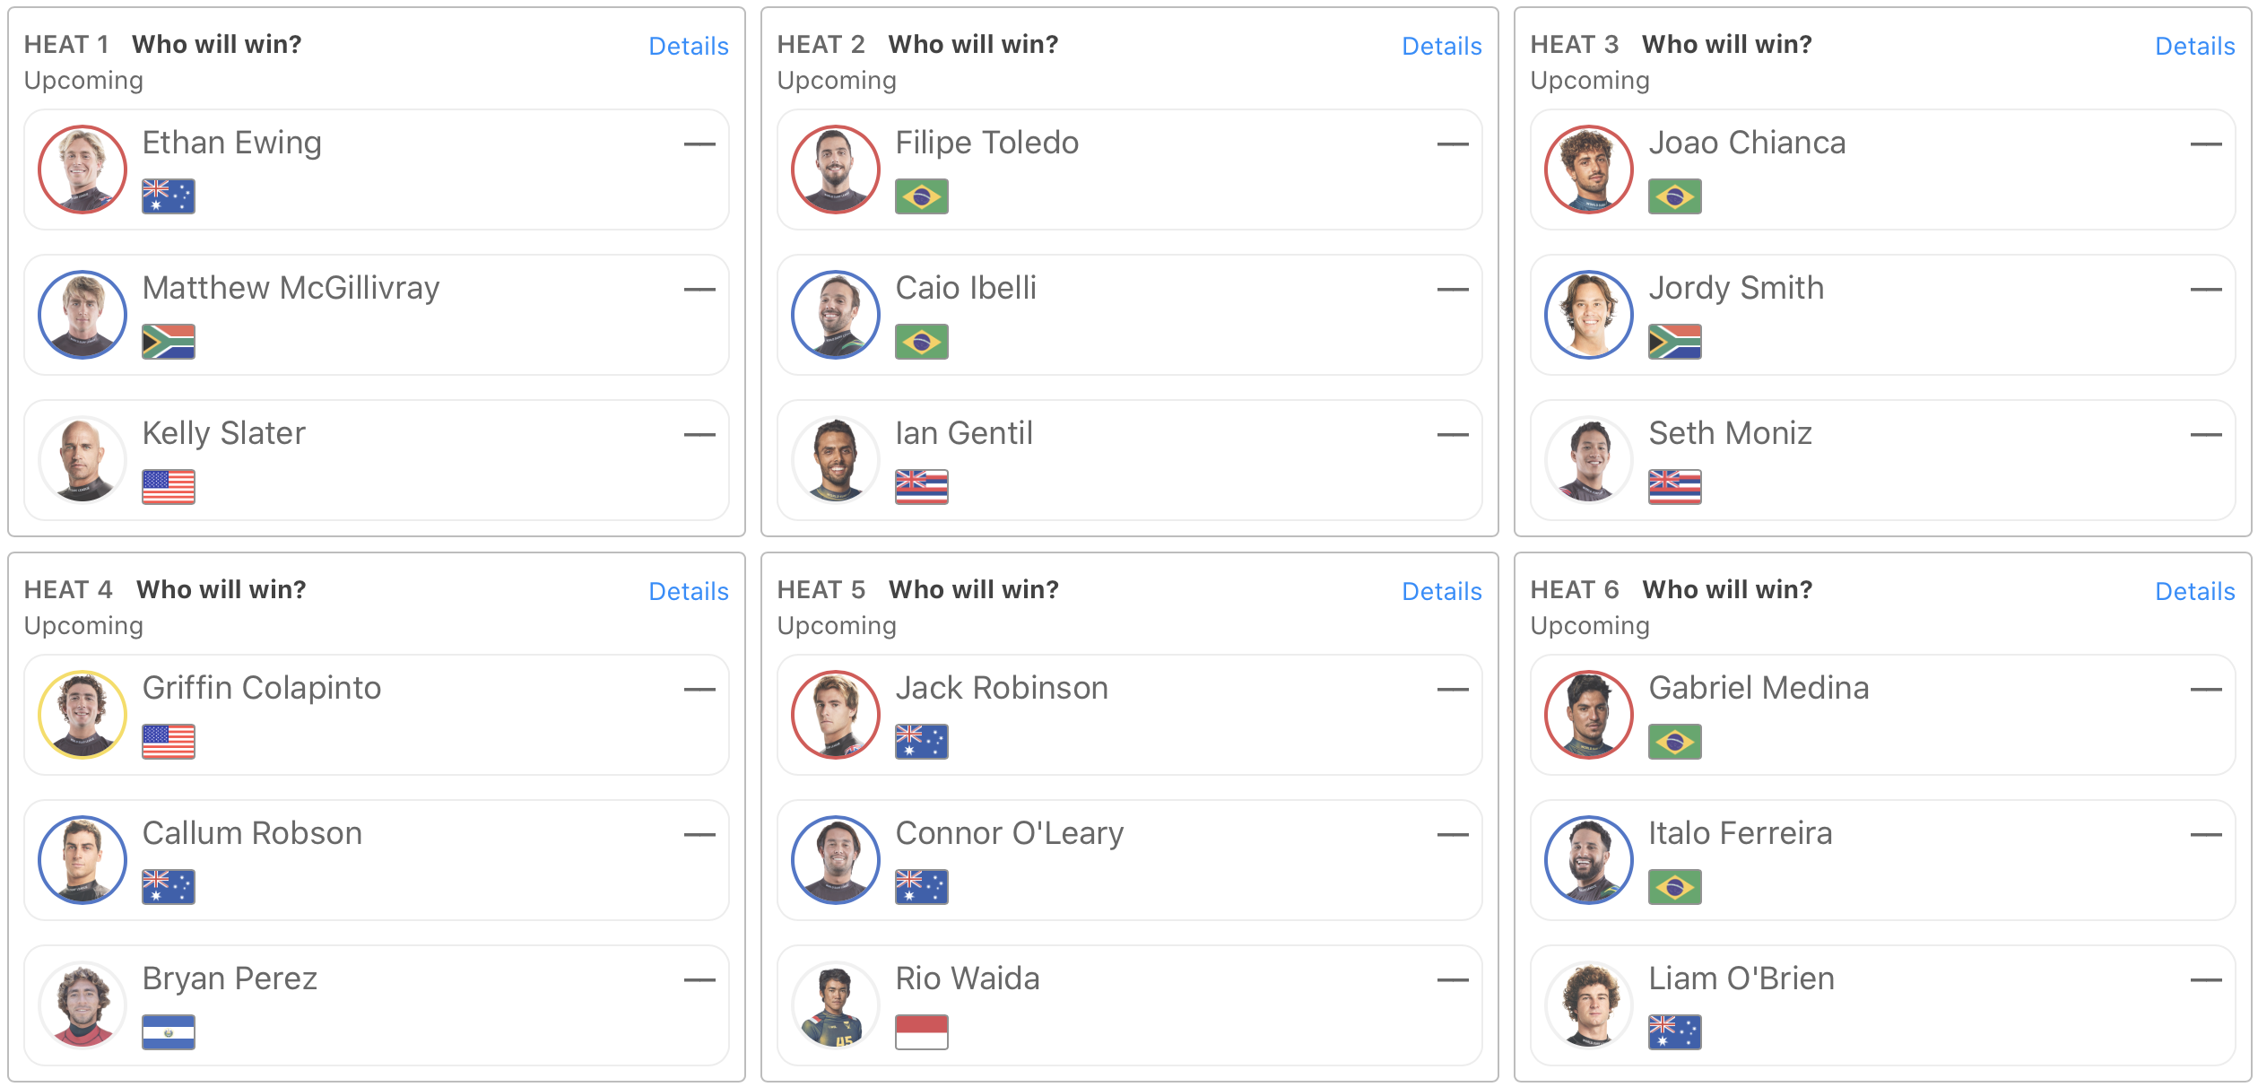Click Jordy Smith's South Africa flag
This screenshot has height=1087, width=2258.
[1674, 342]
